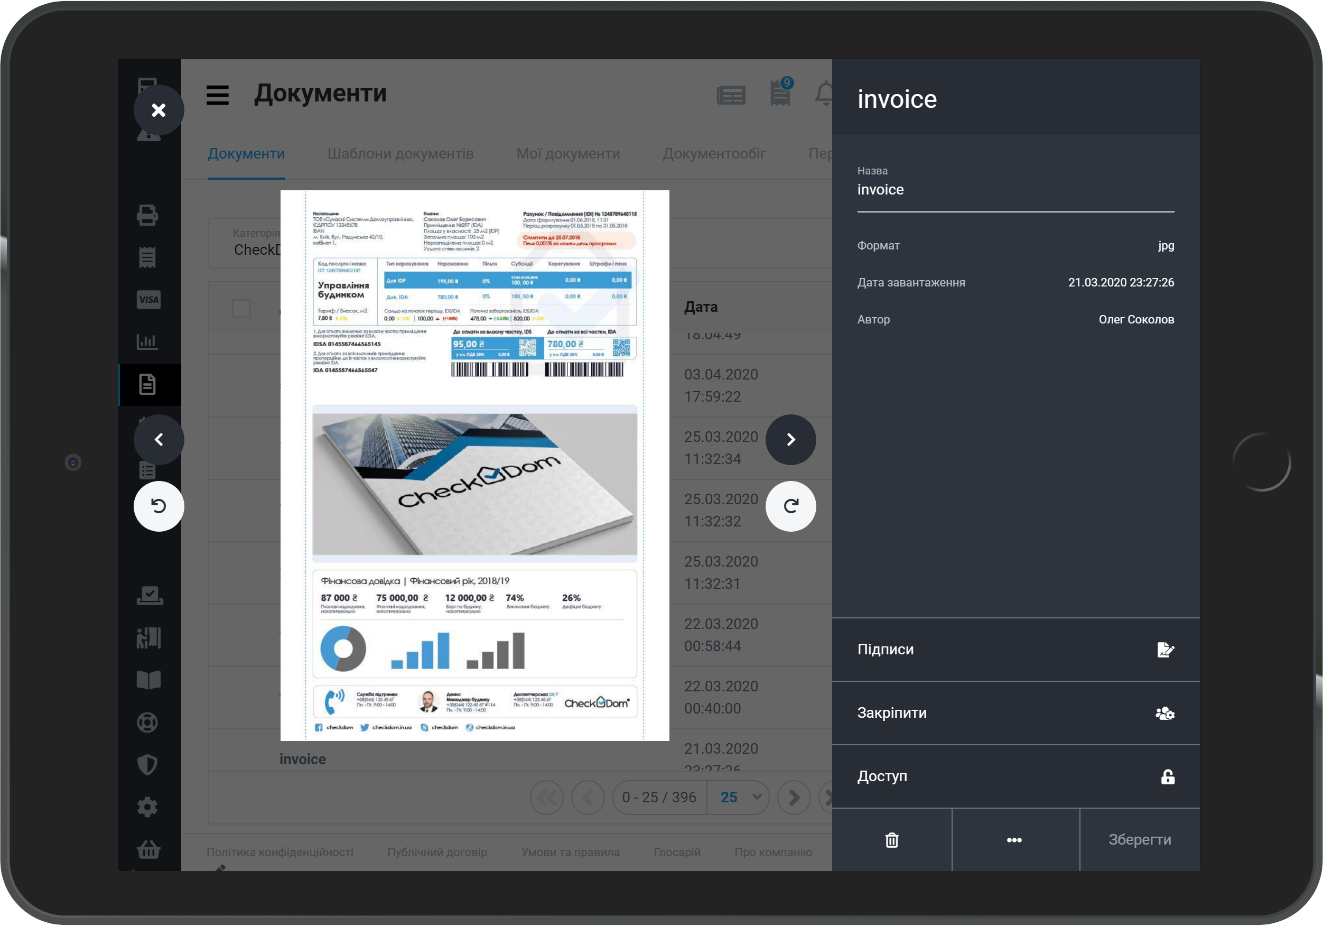Open the Закріпити section
This screenshot has height=926, width=1323.
[x=1015, y=712]
